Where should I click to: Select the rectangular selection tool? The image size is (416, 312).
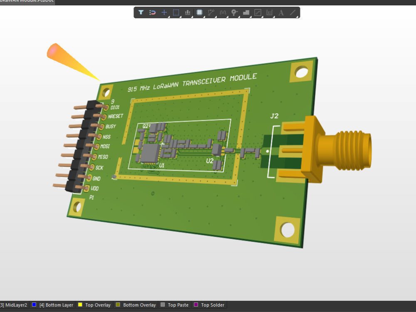176,12
